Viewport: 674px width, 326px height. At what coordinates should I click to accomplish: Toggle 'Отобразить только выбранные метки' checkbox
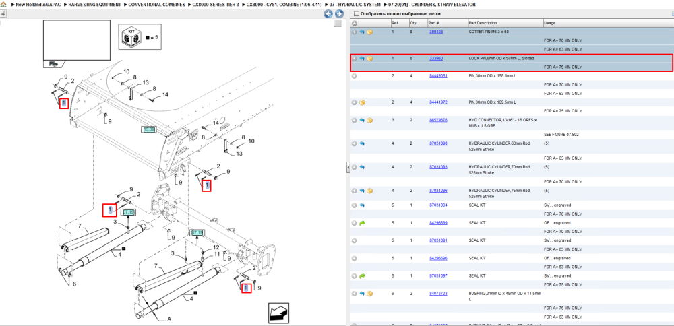coord(356,13)
